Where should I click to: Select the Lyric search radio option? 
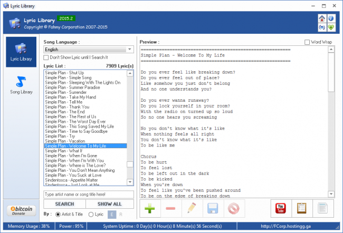(x=91, y=215)
